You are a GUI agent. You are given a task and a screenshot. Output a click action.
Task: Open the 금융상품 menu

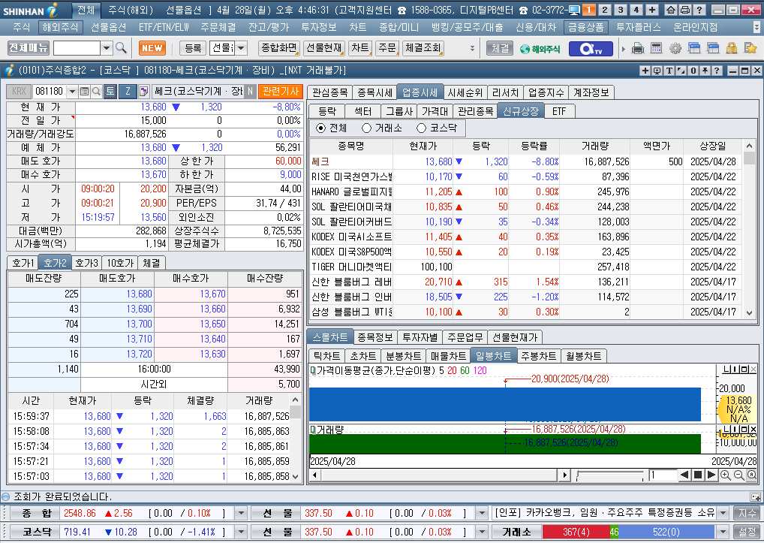[x=585, y=27]
